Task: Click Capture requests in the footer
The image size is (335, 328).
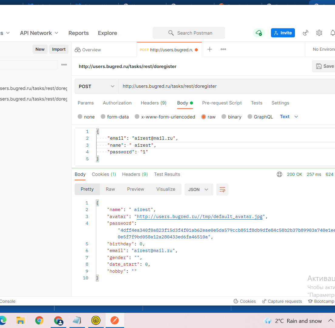Action: (282, 301)
